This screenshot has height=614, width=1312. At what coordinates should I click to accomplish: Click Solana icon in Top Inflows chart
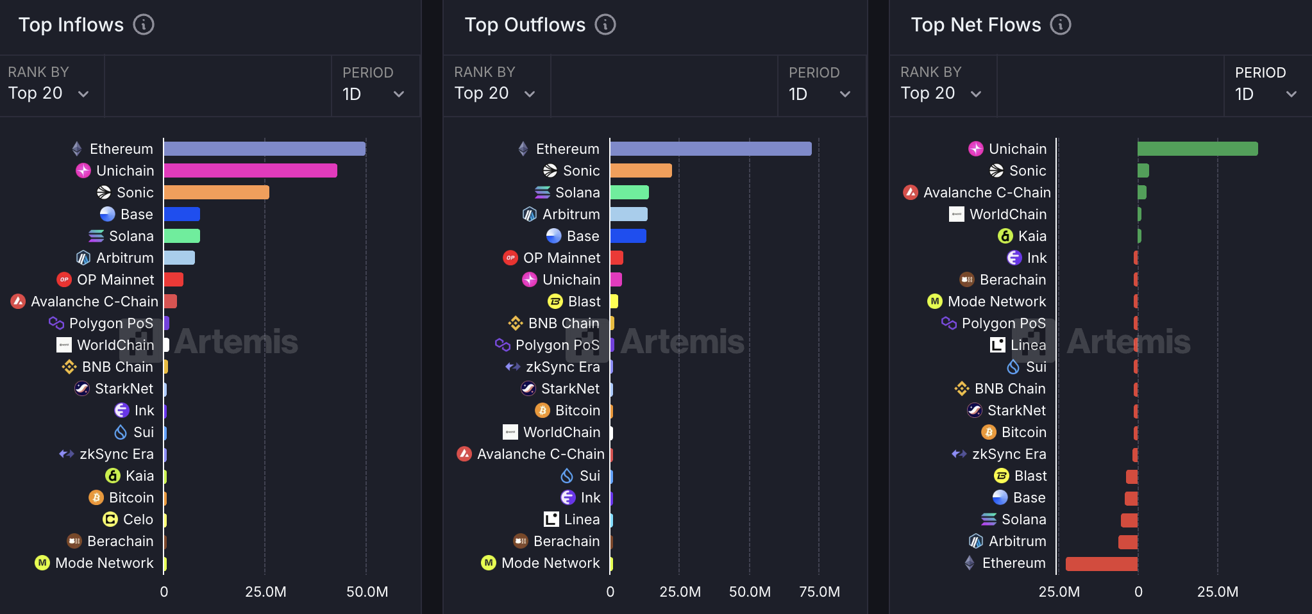coord(96,236)
